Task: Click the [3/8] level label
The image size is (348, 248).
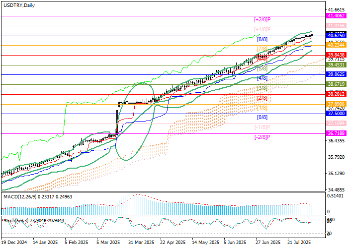Action: [x=262, y=88]
